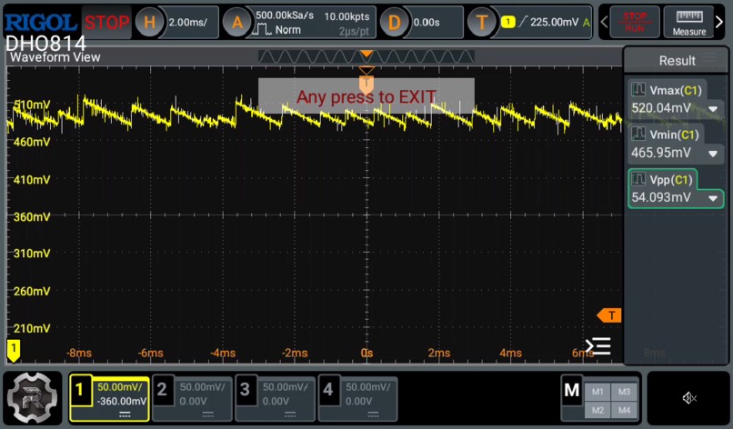
Task: Open the Acquire (A) settings
Action: tap(237, 22)
